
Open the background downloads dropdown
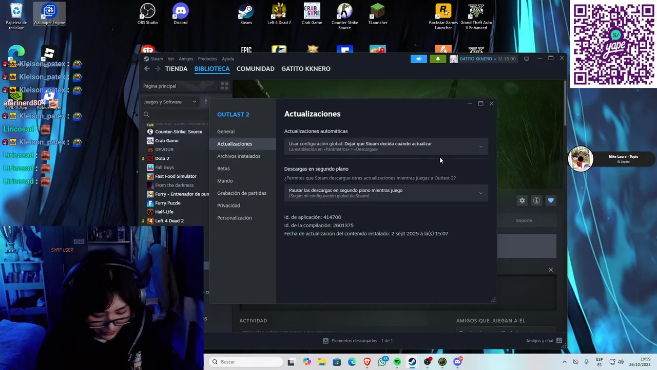tap(386, 193)
